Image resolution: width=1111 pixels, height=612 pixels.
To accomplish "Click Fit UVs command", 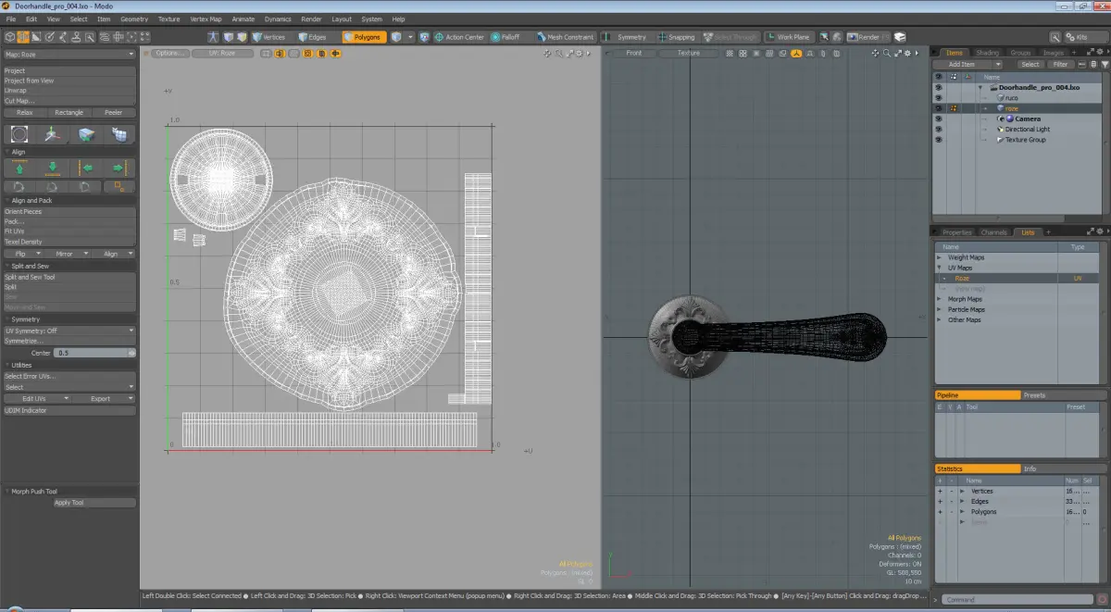I will click(69, 231).
